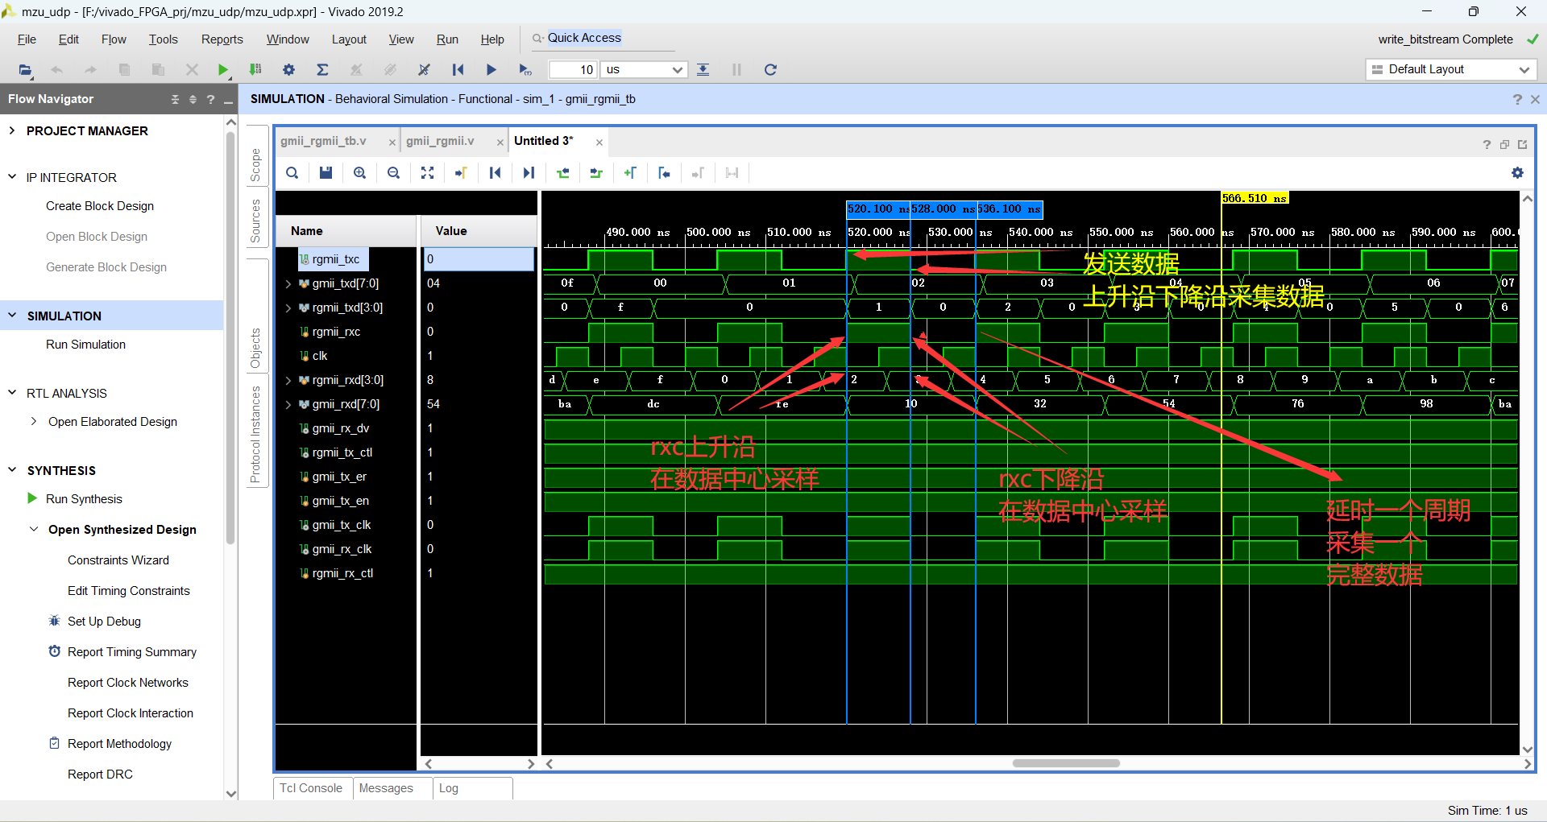This screenshot has height=822, width=1547.
Task: Save the waveform configuration with the disk icon
Action: [326, 172]
